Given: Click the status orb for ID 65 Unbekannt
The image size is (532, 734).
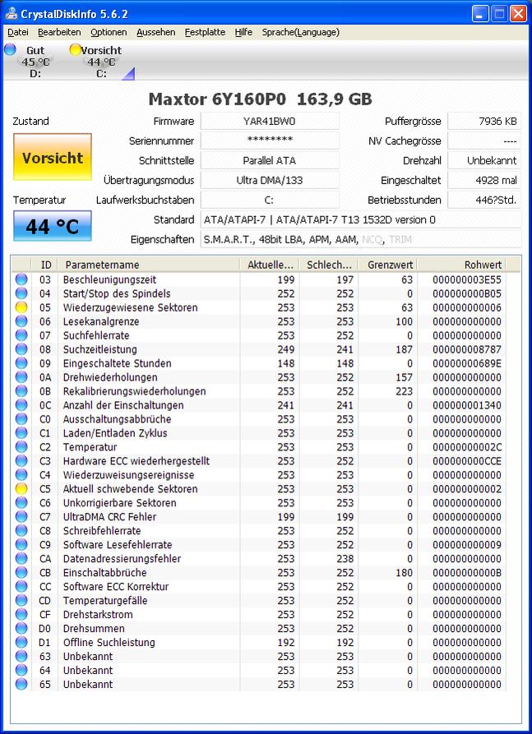Looking at the screenshot, I should click(21, 684).
